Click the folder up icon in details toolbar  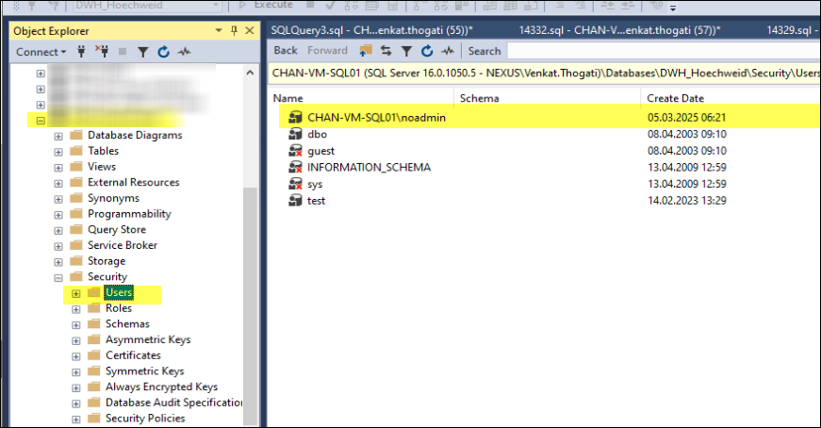[366, 50]
